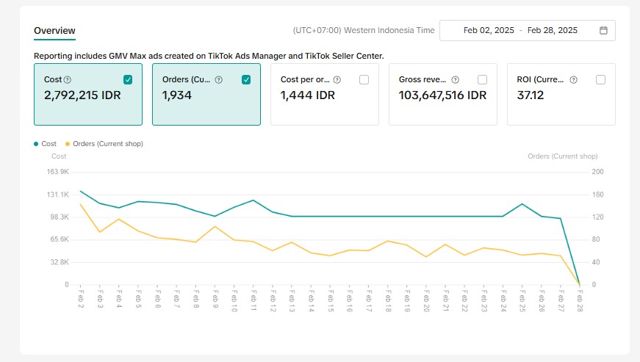The width and height of the screenshot is (640, 362).
Task: Click the Feb 25 cost peak on chart
Action: [522, 204]
